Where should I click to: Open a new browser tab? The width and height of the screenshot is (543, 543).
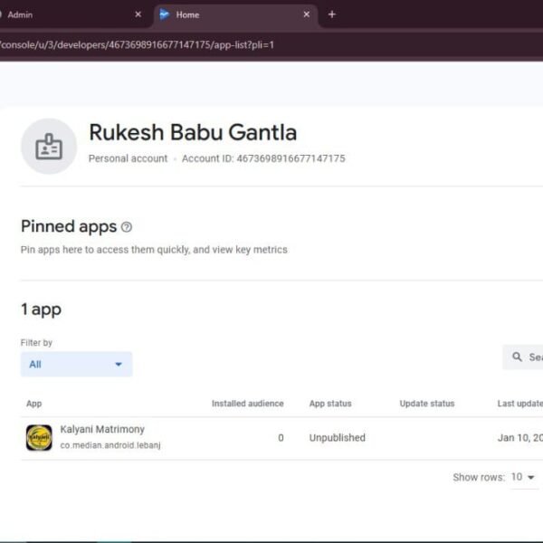tap(332, 14)
